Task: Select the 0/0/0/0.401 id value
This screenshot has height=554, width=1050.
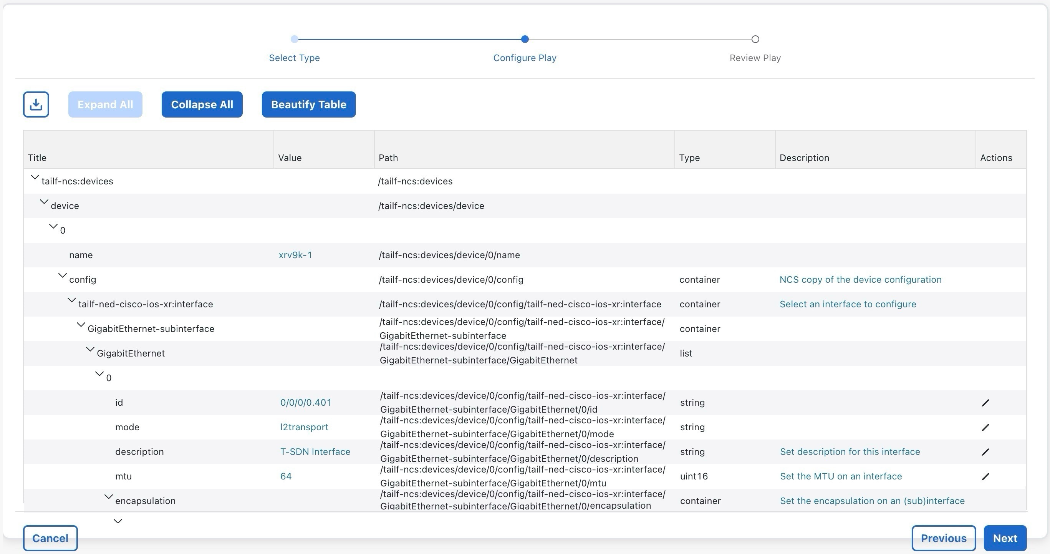Action: [306, 403]
